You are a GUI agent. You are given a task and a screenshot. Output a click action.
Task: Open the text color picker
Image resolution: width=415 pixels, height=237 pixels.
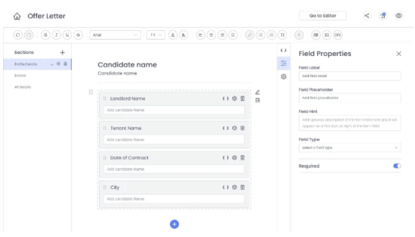[x=173, y=35]
